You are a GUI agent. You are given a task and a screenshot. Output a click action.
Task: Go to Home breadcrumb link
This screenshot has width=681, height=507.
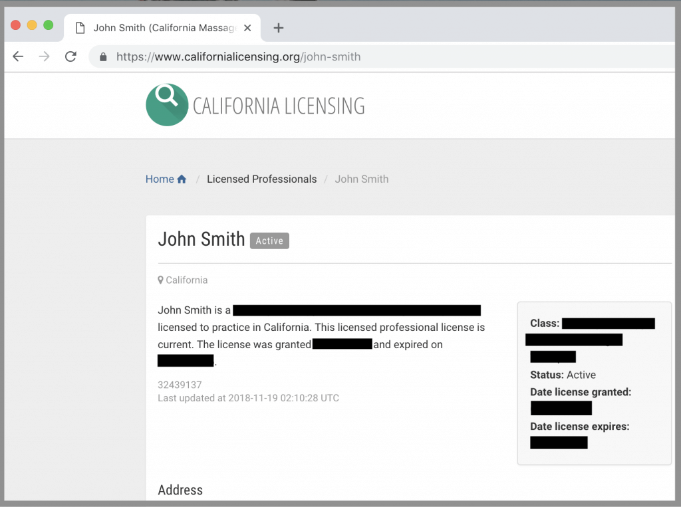click(x=160, y=179)
